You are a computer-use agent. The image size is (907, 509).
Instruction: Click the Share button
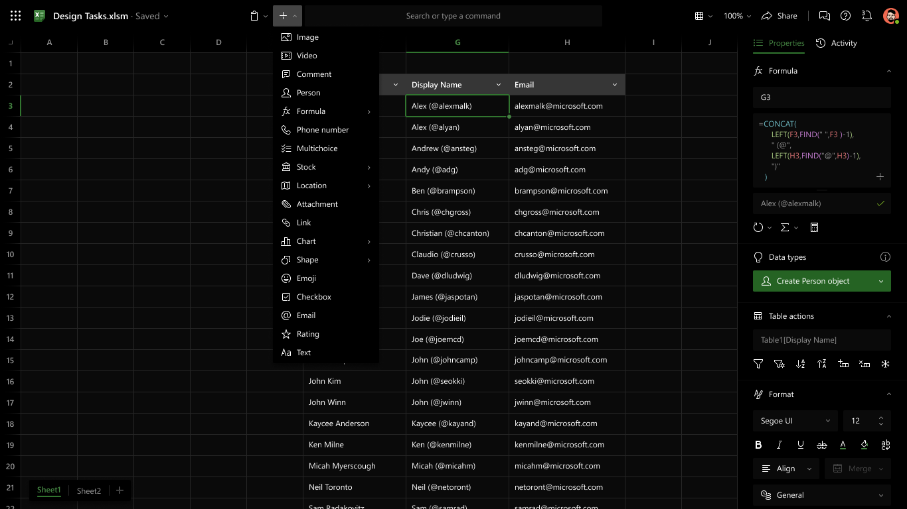(x=780, y=16)
